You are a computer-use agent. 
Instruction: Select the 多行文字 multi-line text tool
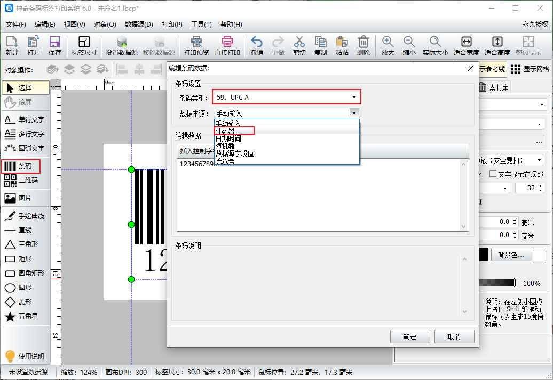26,134
